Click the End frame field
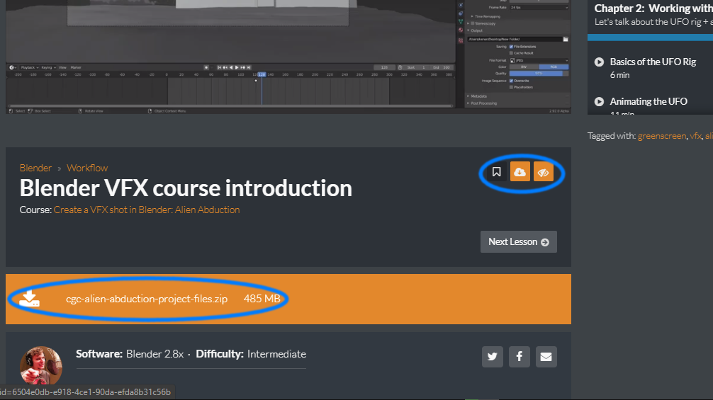The width and height of the screenshot is (713, 400). [442, 67]
